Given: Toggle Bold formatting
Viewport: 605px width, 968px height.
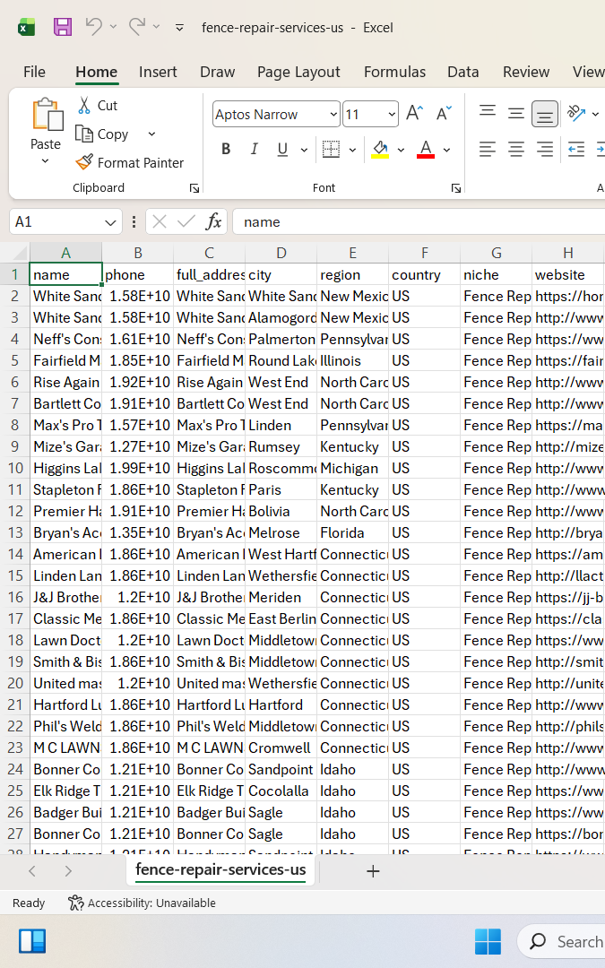Looking at the screenshot, I should pos(226,149).
